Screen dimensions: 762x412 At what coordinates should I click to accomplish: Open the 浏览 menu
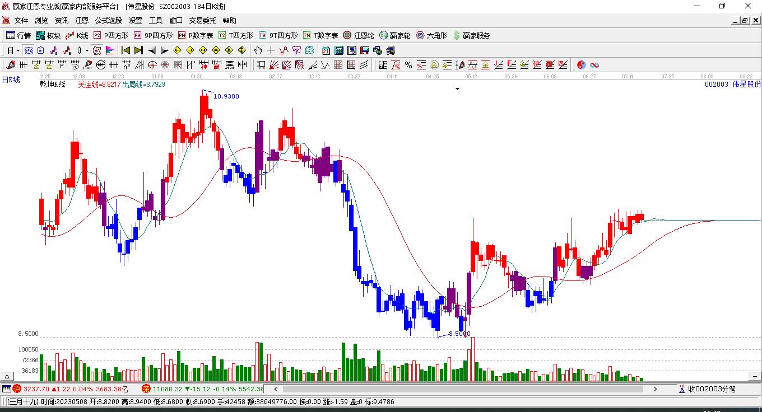[41, 21]
